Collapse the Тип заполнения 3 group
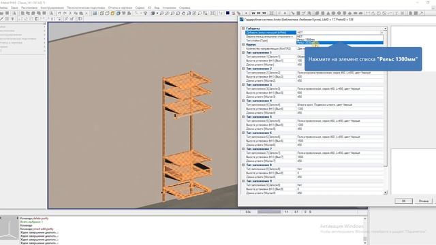 coord(243,84)
